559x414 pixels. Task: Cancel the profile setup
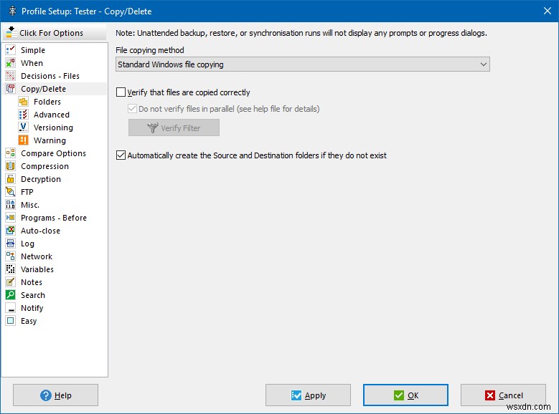tap(503, 395)
